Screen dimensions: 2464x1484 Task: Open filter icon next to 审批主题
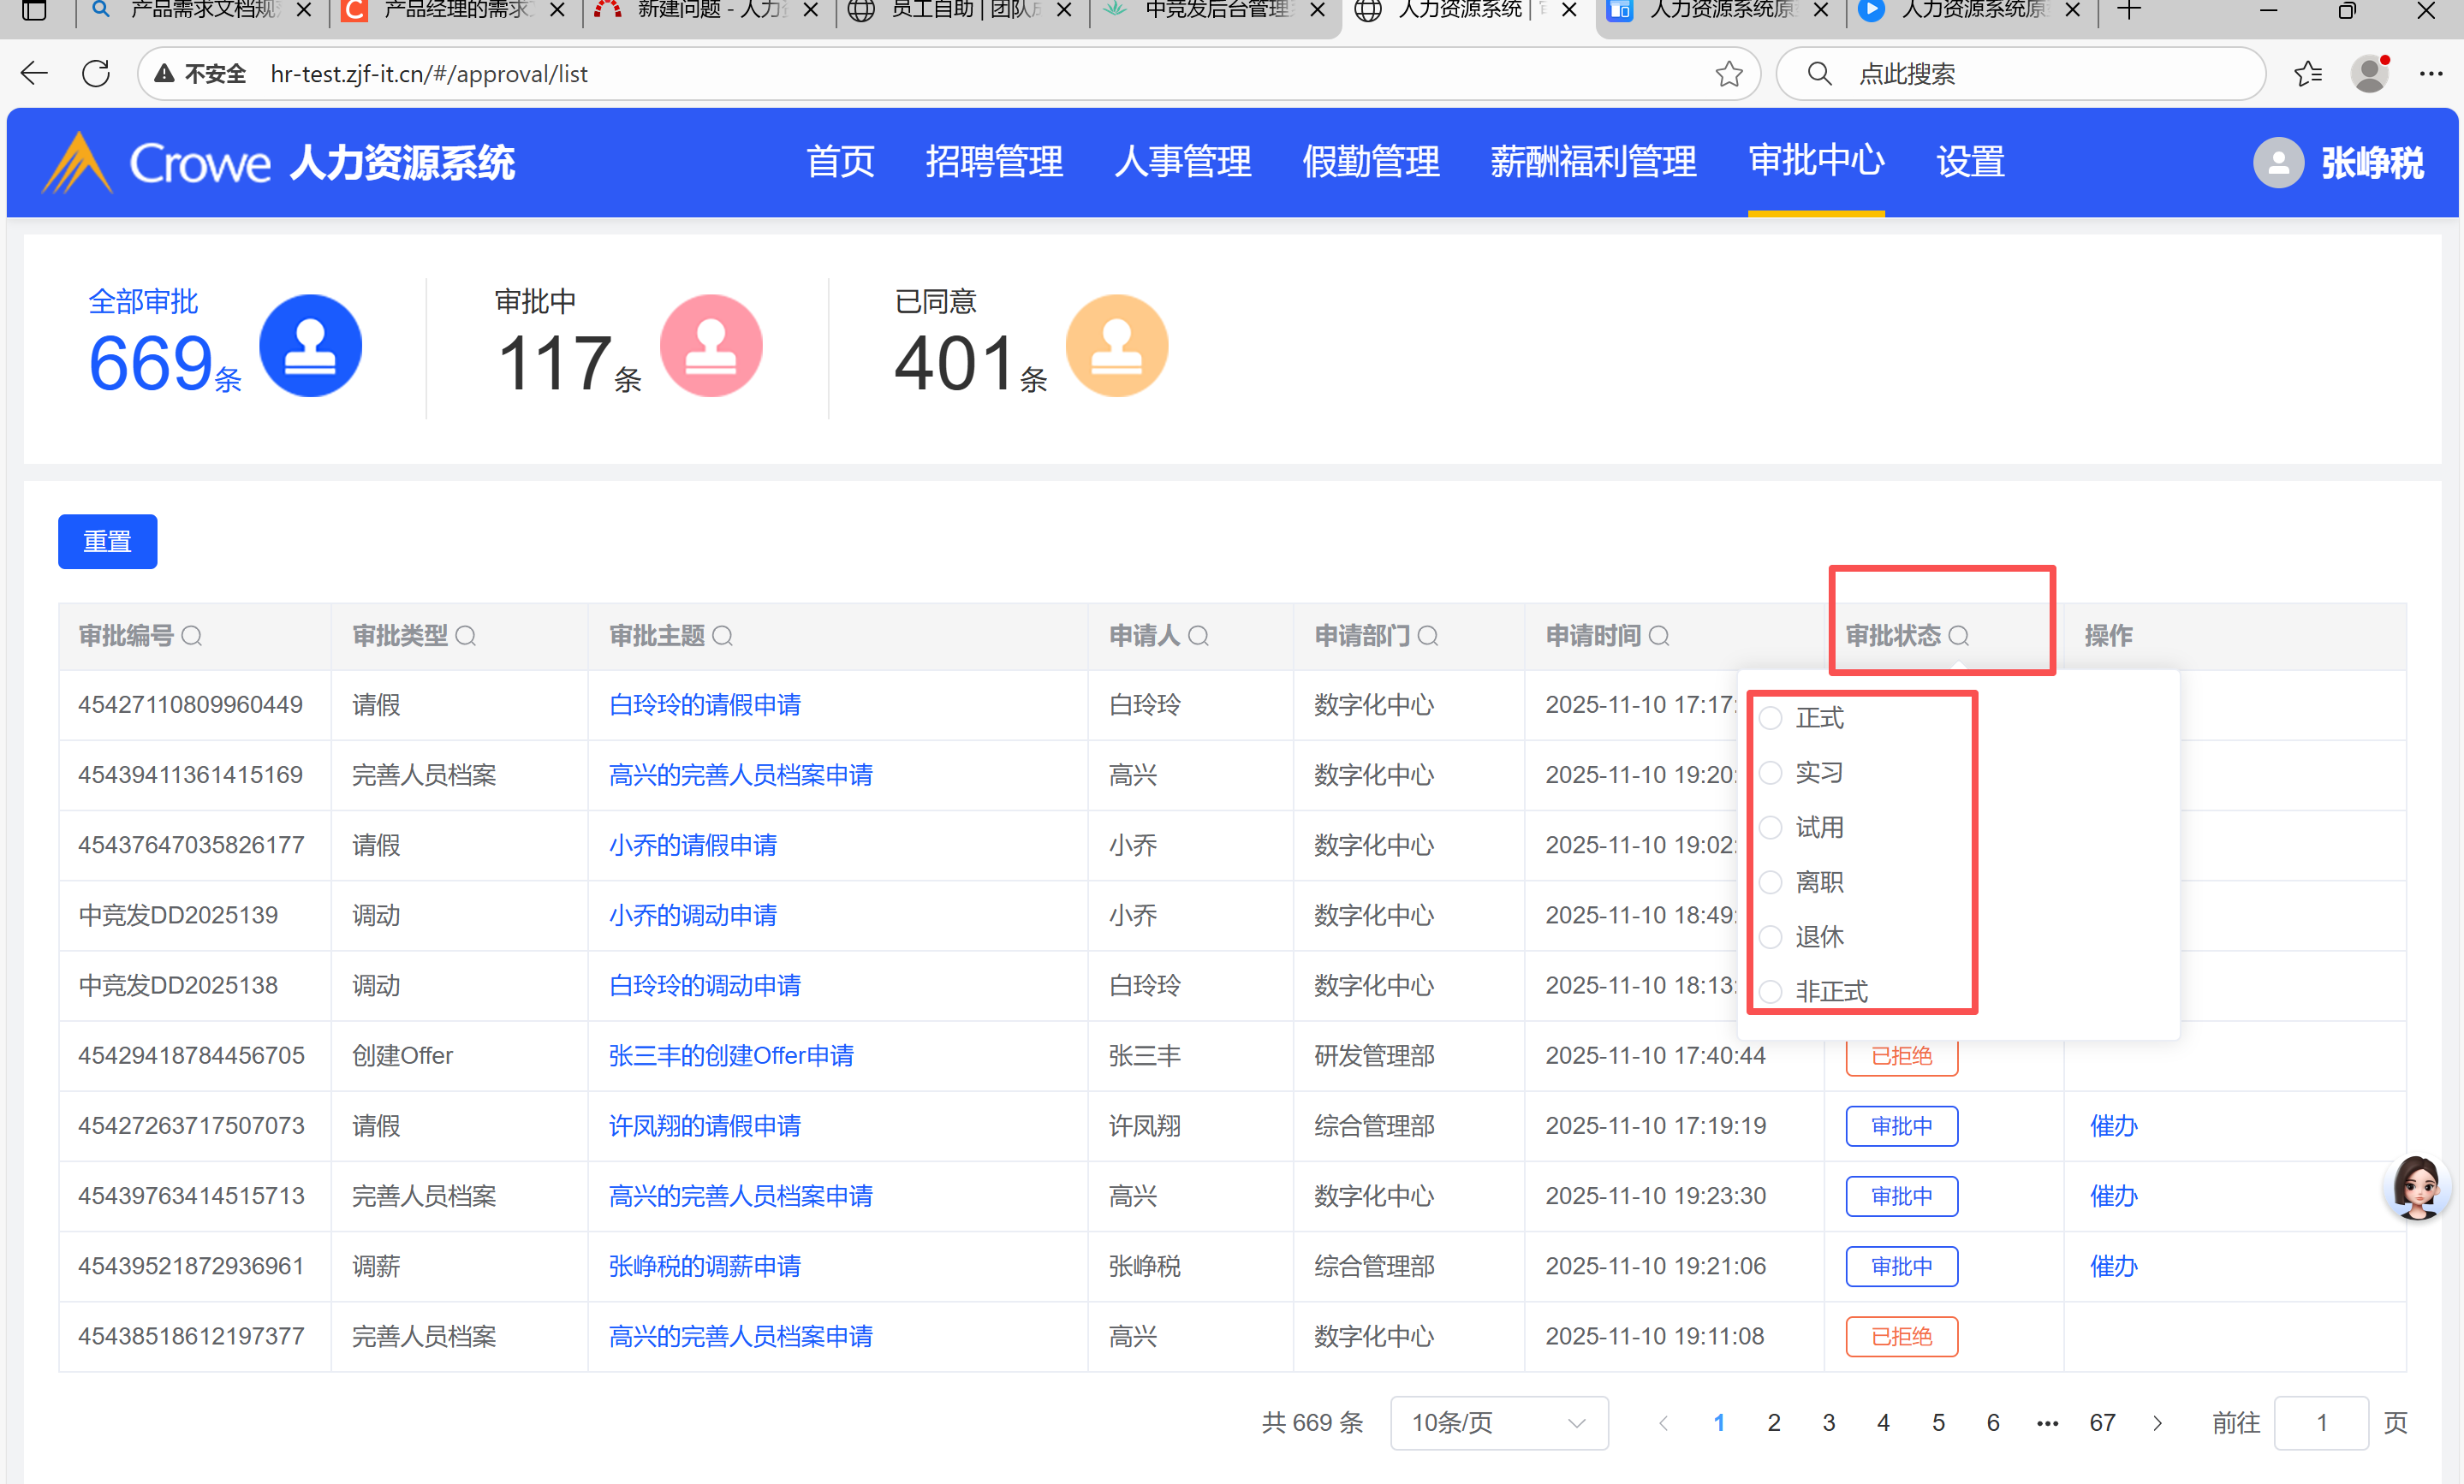point(723,636)
